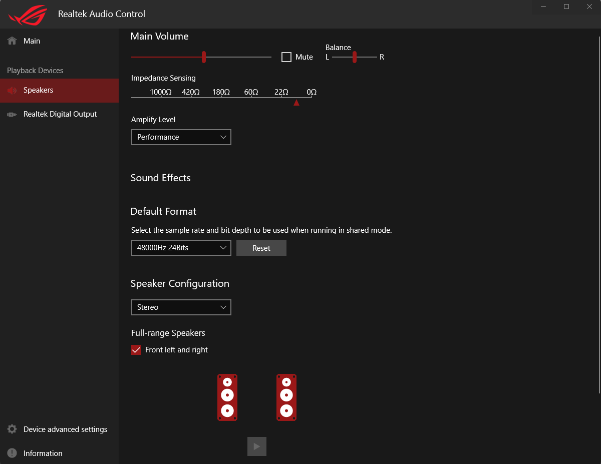The height and width of the screenshot is (464, 601).
Task: Click the Balance R label
Action: [x=382, y=57]
